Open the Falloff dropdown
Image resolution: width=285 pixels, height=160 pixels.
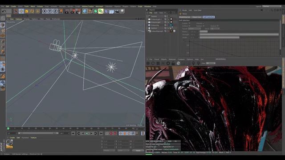(194, 28)
